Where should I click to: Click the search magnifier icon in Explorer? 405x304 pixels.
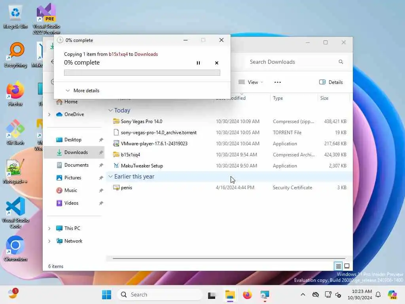pyautogui.click(x=341, y=62)
